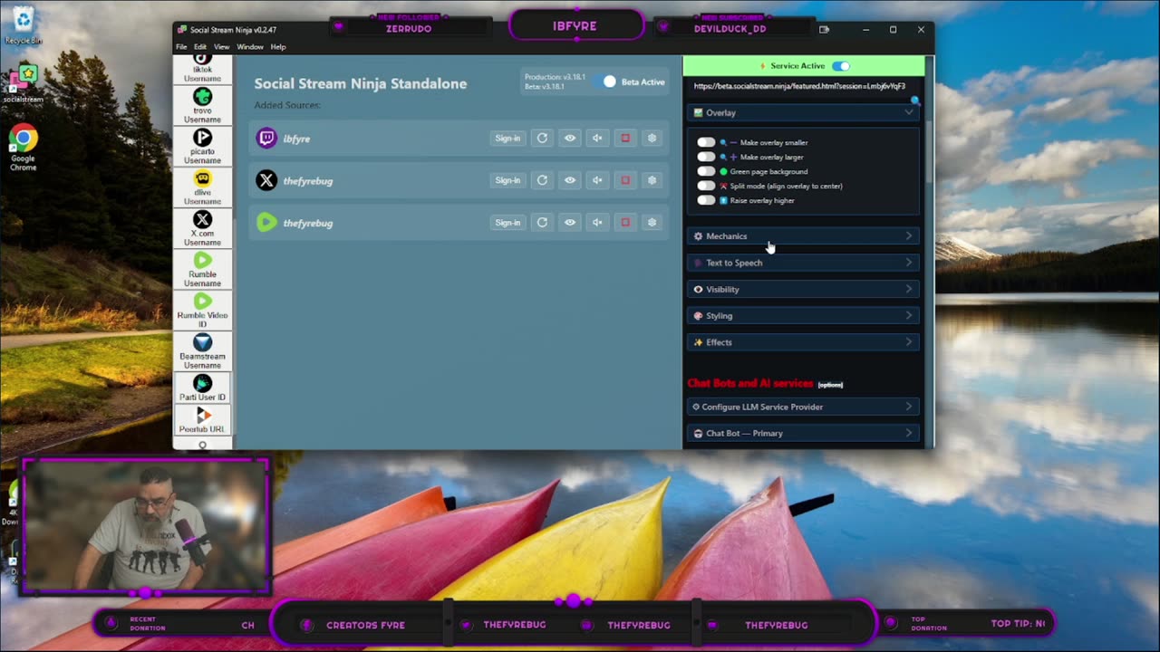Sign in to the ibfyre Twitch source
The image size is (1160, 652).
click(507, 138)
